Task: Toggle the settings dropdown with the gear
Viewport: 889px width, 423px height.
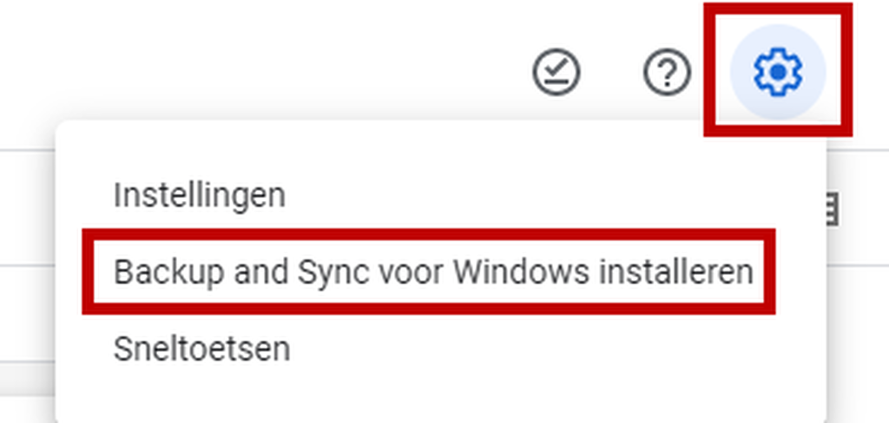Action: [777, 72]
